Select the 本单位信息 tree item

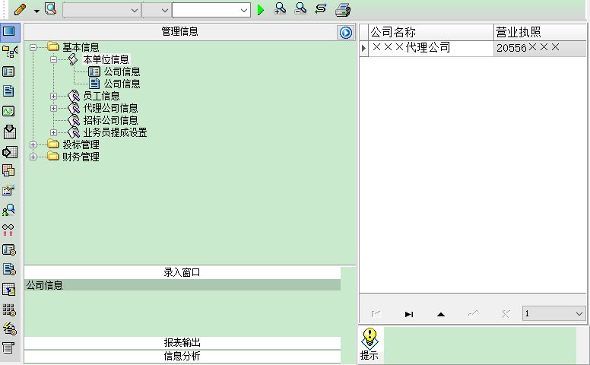click(x=106, y=59)
